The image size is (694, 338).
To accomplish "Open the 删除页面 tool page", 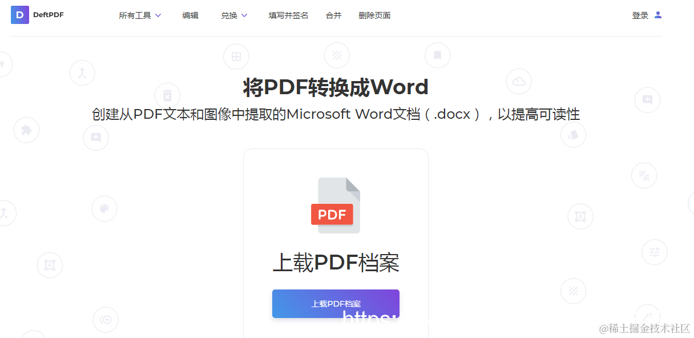I will 374,16.
